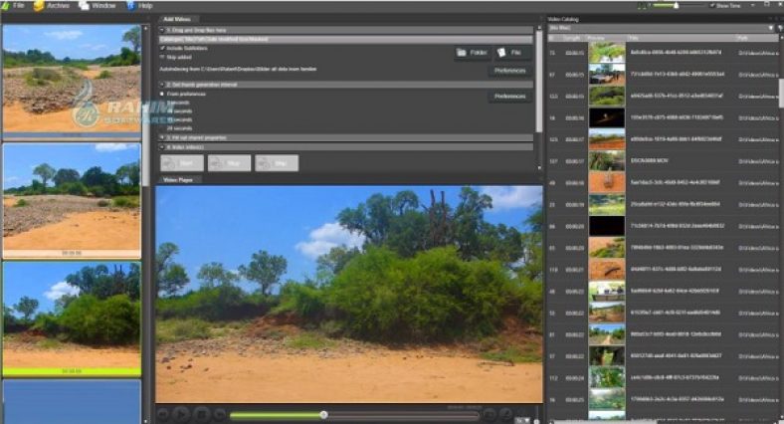Collapse the Index video(s) section
The height and width of the screenshot is (424, 784).
click(x=162, y=147)
